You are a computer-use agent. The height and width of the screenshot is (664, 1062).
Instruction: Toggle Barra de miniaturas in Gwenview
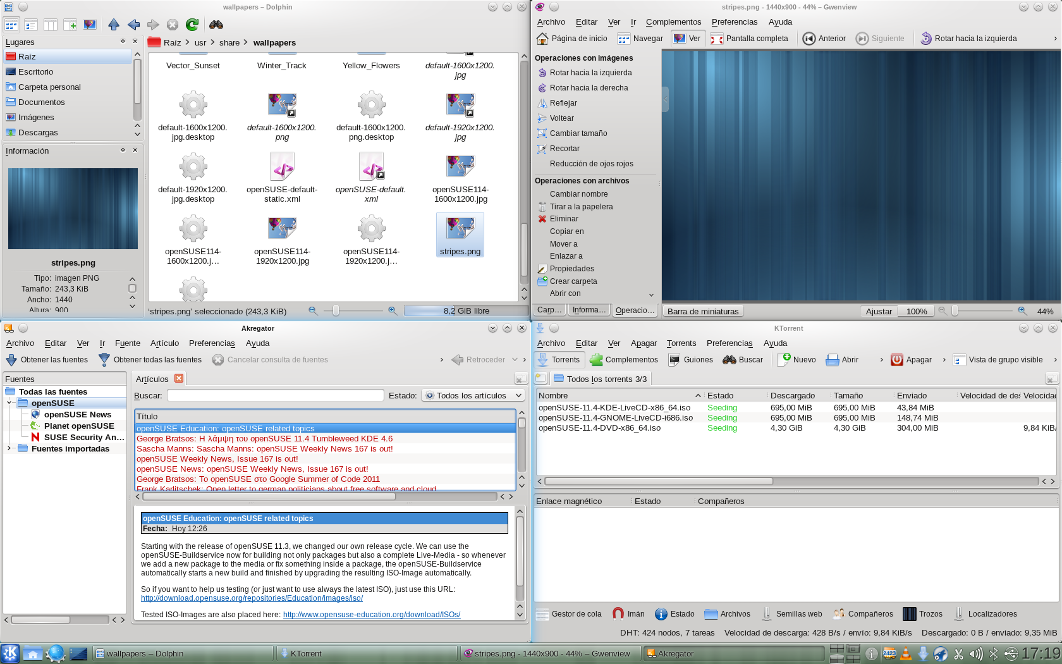[x=703, y=311]
